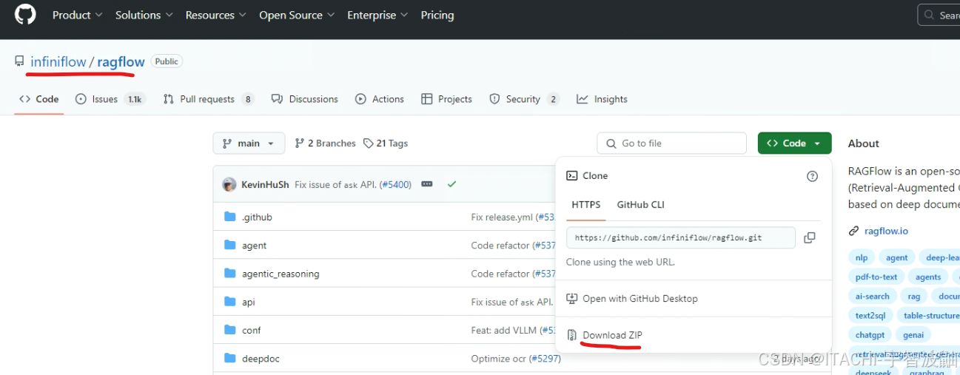Screen dimensions: 960x375
Task: Open KevinHuSh author link
Action: 265,185
